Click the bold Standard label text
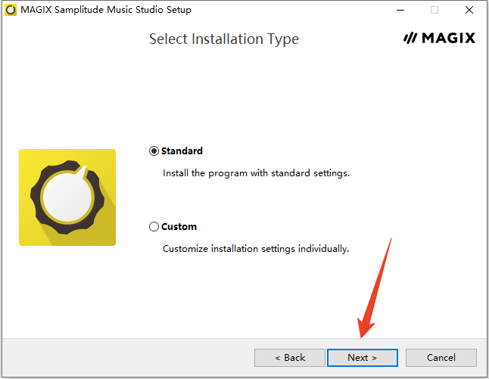 pyautogui.click(x=182, y=151)
